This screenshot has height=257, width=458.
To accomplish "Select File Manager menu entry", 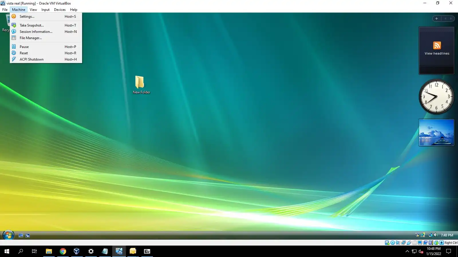I will click(46, 38).
